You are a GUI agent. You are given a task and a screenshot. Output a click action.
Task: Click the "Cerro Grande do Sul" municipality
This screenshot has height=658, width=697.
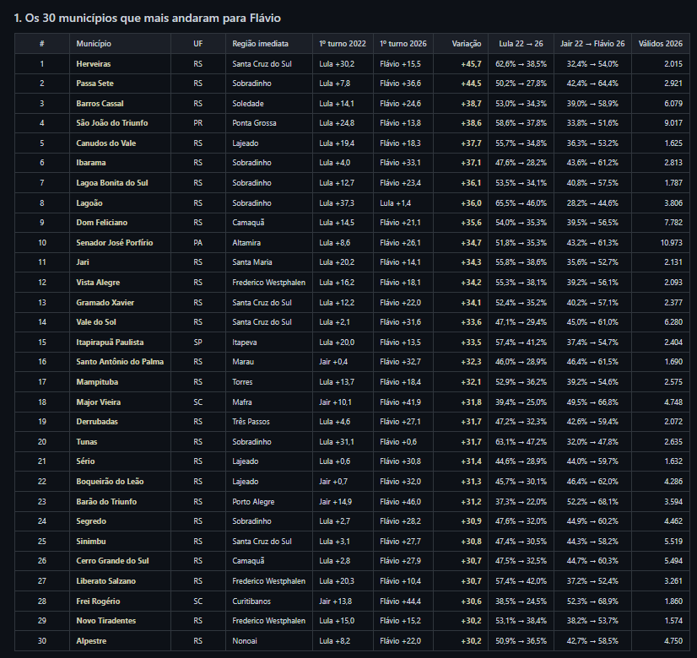pos(112,561)
